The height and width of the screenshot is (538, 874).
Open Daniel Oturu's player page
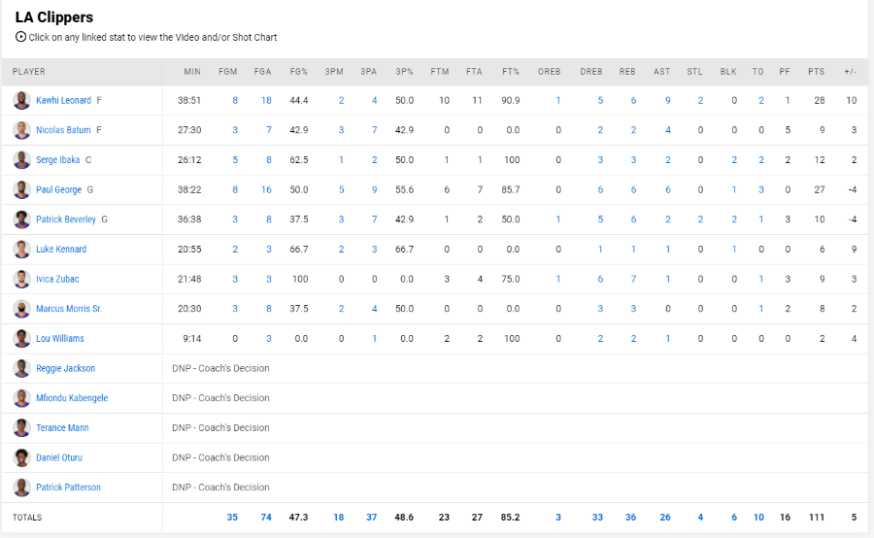pos(59,457)
